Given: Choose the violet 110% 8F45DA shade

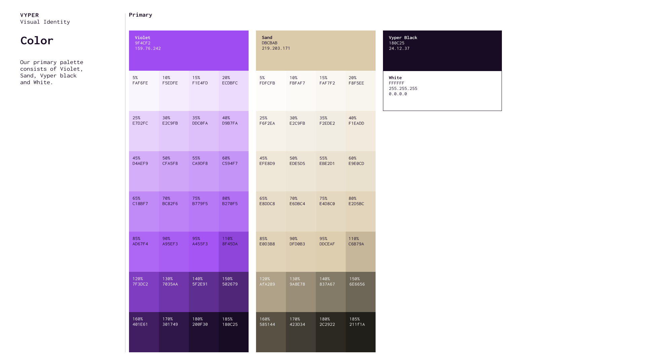Looking at the screenshot, I should coord(233,252).
